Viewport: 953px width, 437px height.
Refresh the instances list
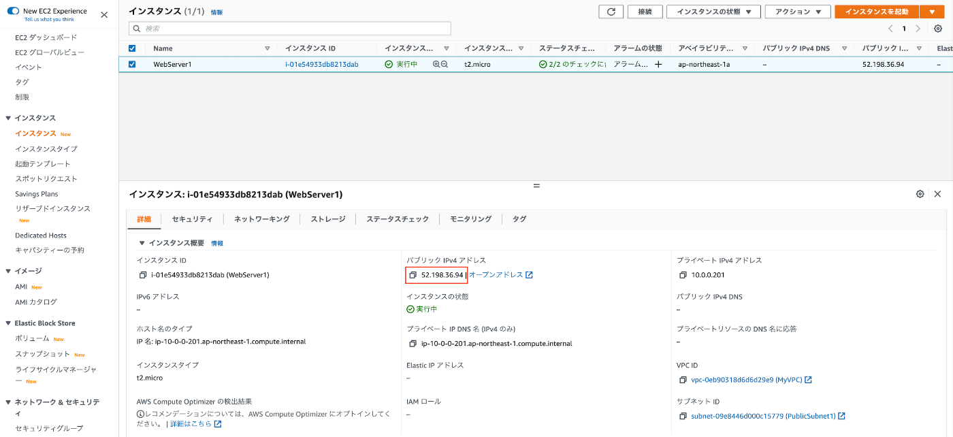(611, 12)
